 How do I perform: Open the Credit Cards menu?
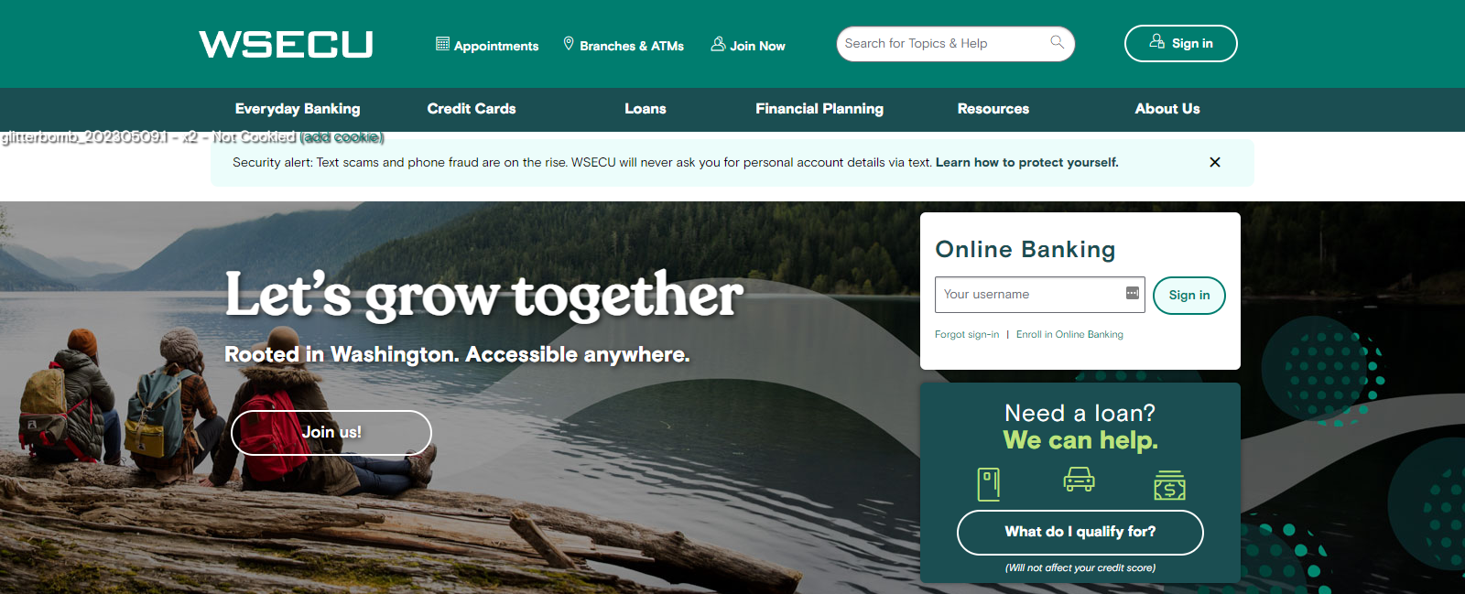(472, 109)
